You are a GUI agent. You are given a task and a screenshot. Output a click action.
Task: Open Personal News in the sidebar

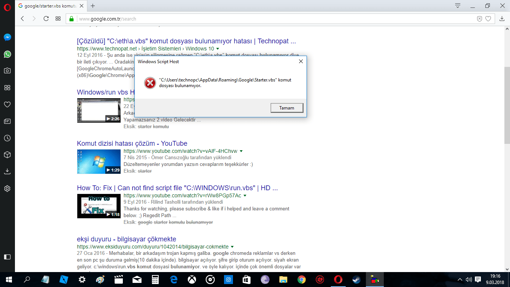coord(7,121)
